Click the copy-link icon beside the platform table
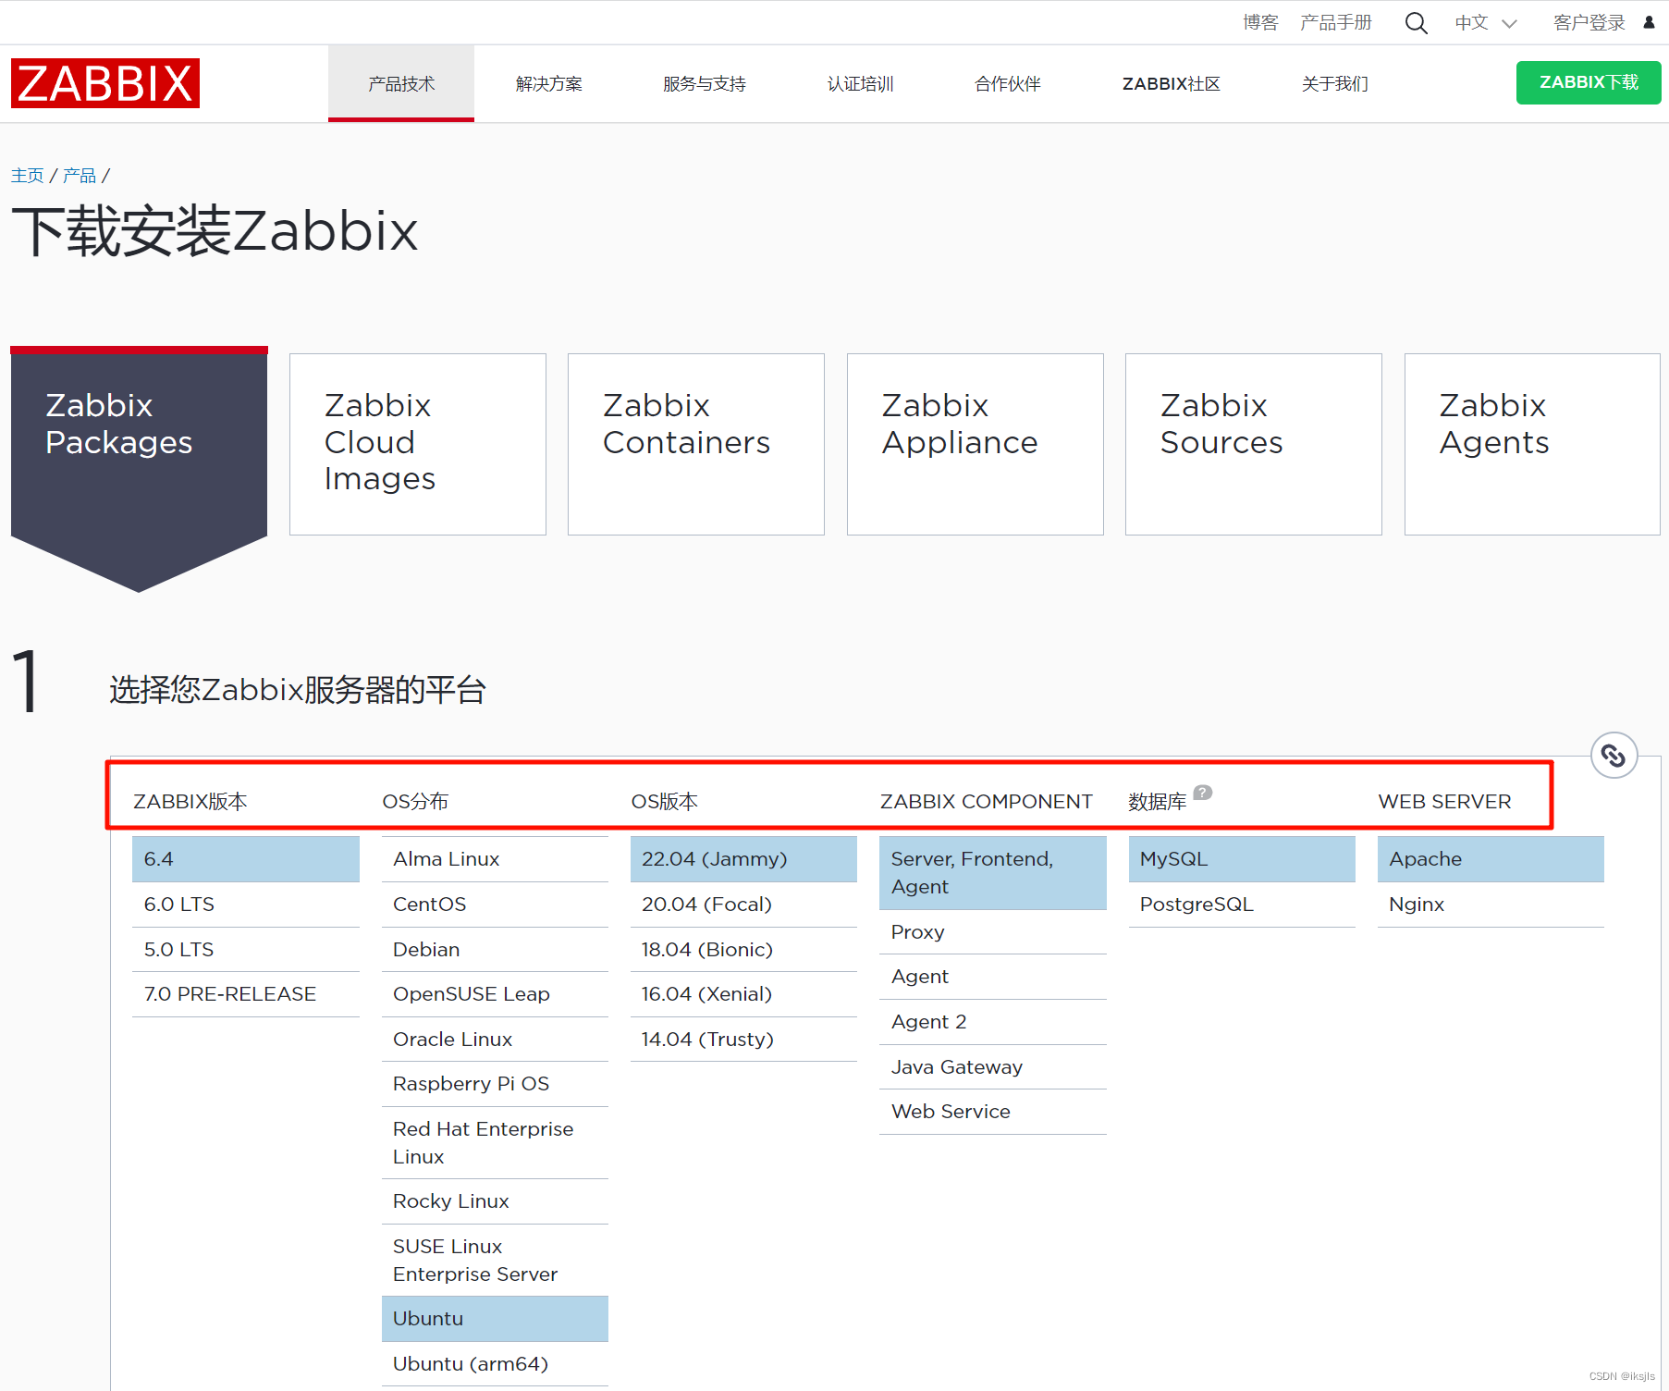 coord(1614,756)
